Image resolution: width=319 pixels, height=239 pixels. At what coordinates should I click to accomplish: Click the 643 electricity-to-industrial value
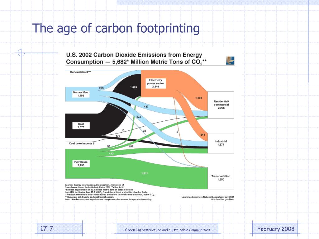click(x=202, y=135)
